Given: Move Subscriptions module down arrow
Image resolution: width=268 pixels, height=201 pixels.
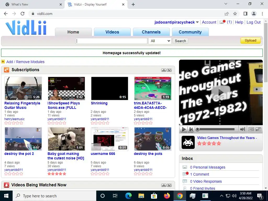Looking at the screenshot, I should click(169, 70).
